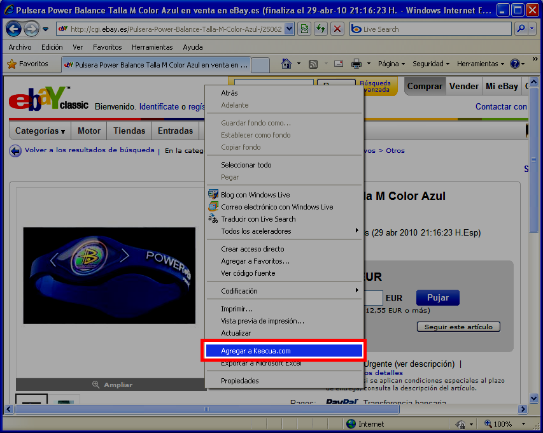This screenshot has width=543, height=433.
Task: Select the Pulsera Power Balance tab
Action: tap(156, 65)
